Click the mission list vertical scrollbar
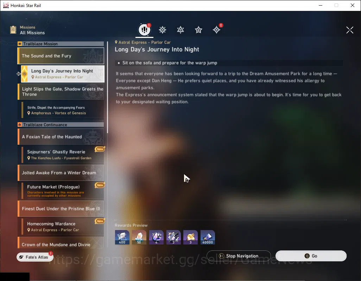 click(x=107, y=87)
